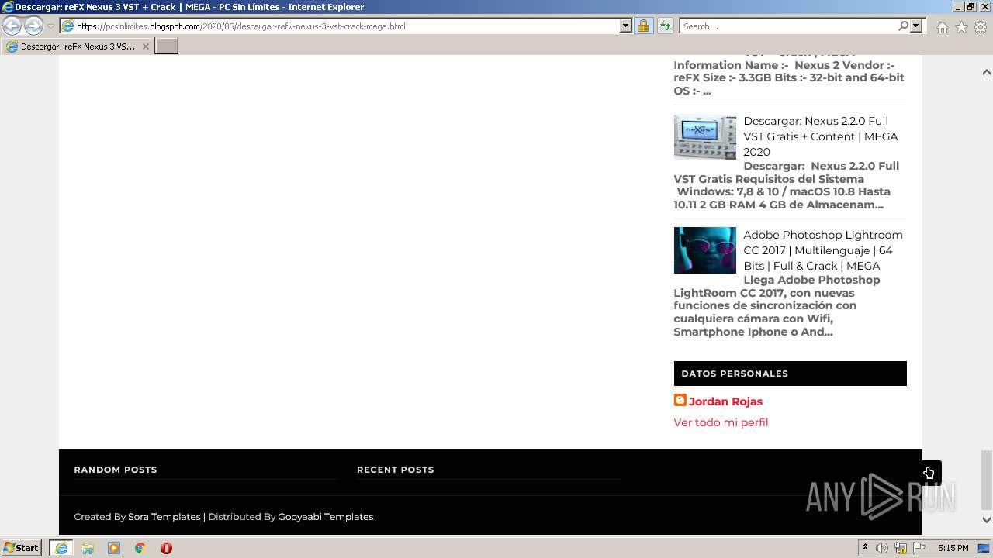Open the recent pages dropdown arrow
This screenshot has height=558, width=993.
50,26
